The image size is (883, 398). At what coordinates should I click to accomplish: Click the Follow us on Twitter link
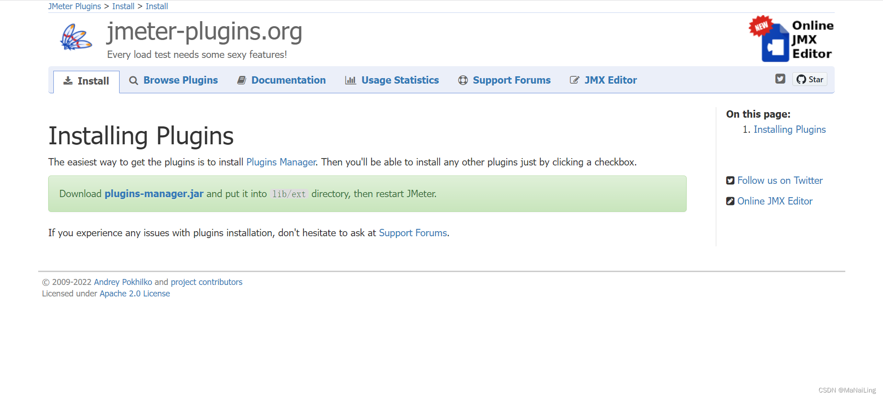[780, 181]
